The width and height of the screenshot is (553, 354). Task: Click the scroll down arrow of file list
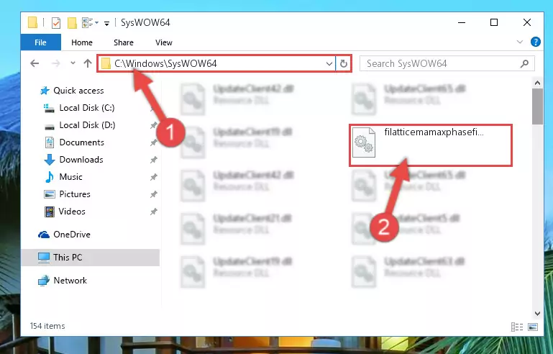tap(537, 314)
